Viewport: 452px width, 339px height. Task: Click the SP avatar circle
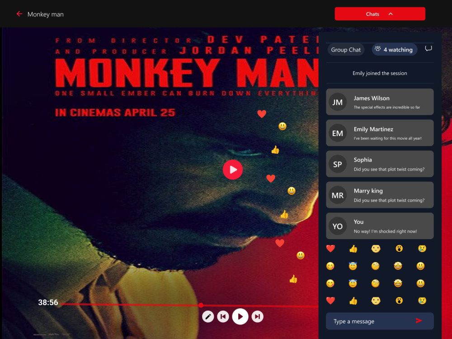[338, 164]
